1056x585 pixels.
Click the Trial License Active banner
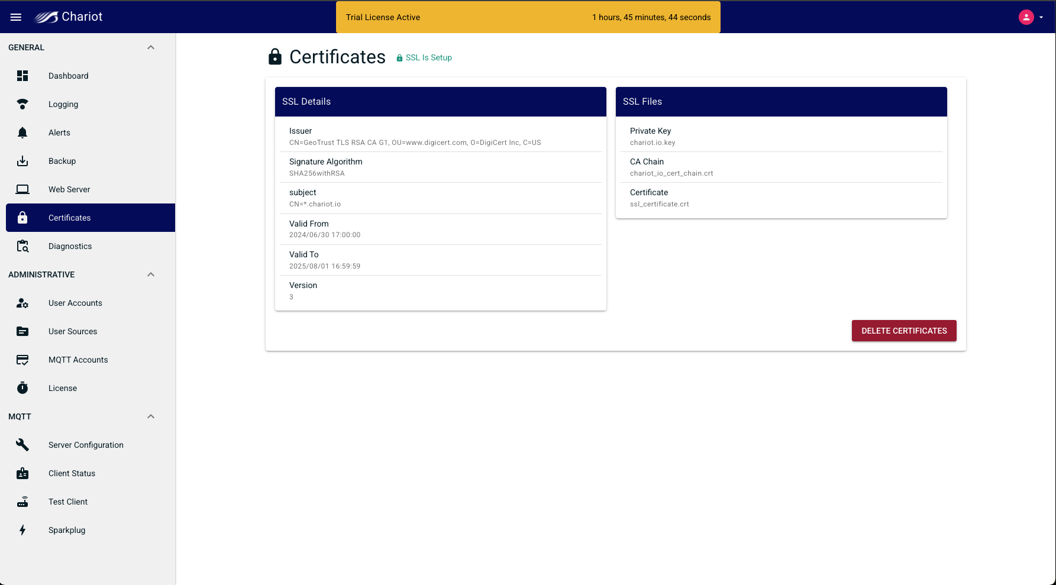pyautogui.click(x=528, y=17)
